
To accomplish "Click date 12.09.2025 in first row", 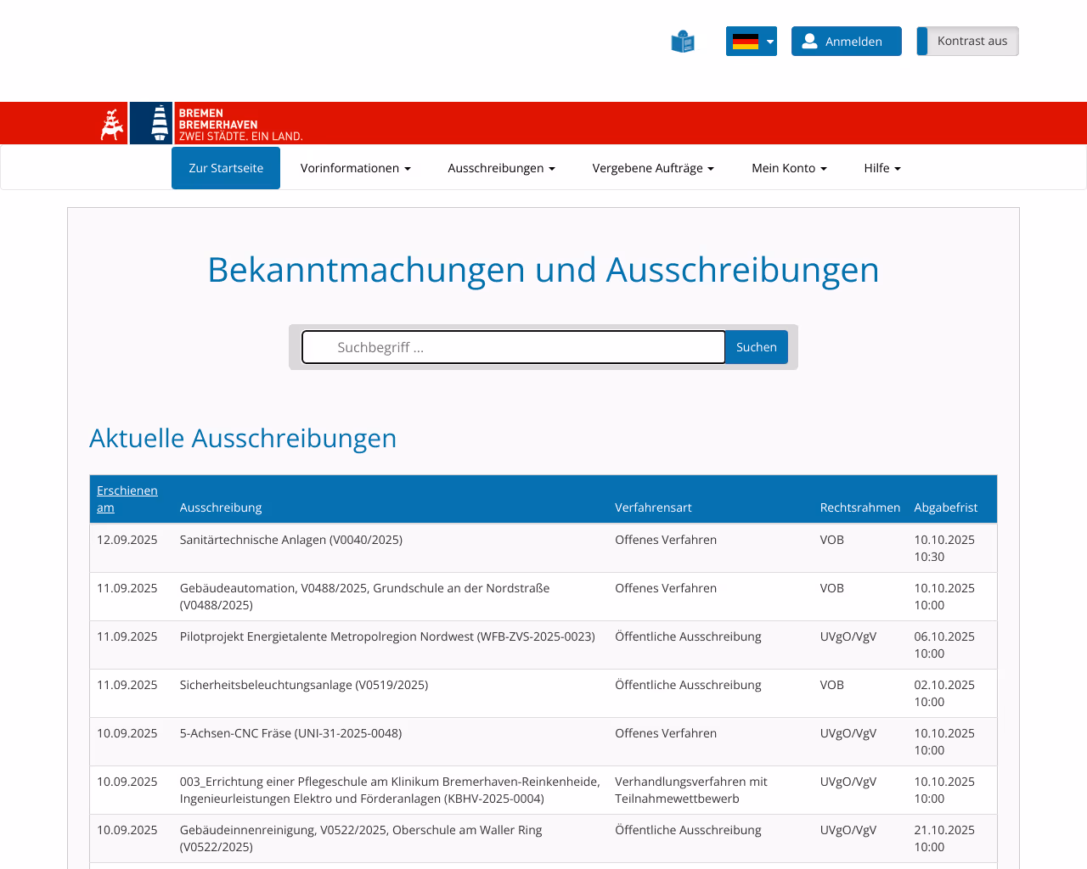I will [x=127, y=540].
